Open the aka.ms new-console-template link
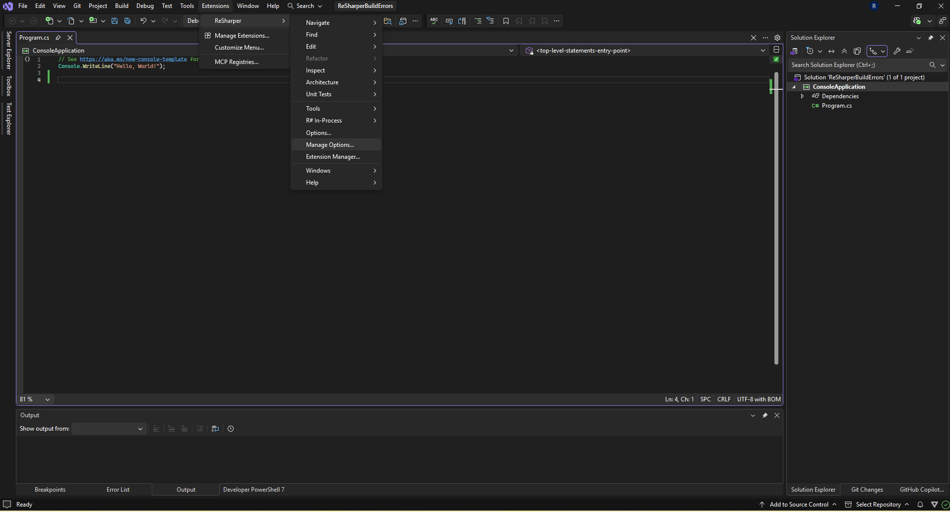The image size is (950, 512). tap(133, 59)
